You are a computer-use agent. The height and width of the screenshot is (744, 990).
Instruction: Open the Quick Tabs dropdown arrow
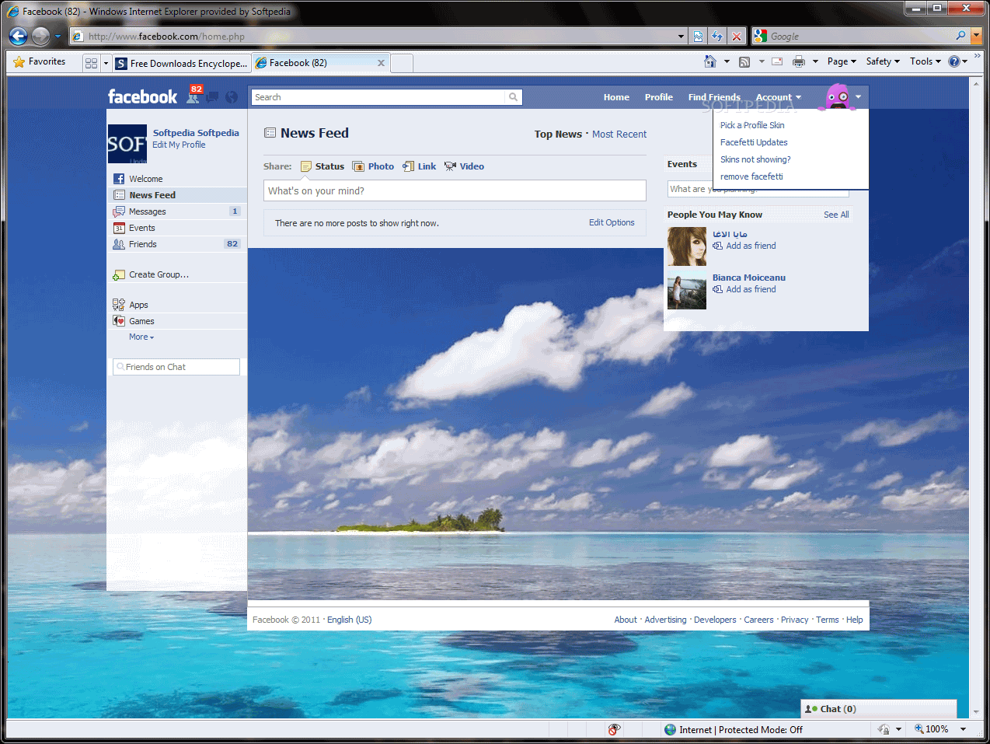pos(106,63)
